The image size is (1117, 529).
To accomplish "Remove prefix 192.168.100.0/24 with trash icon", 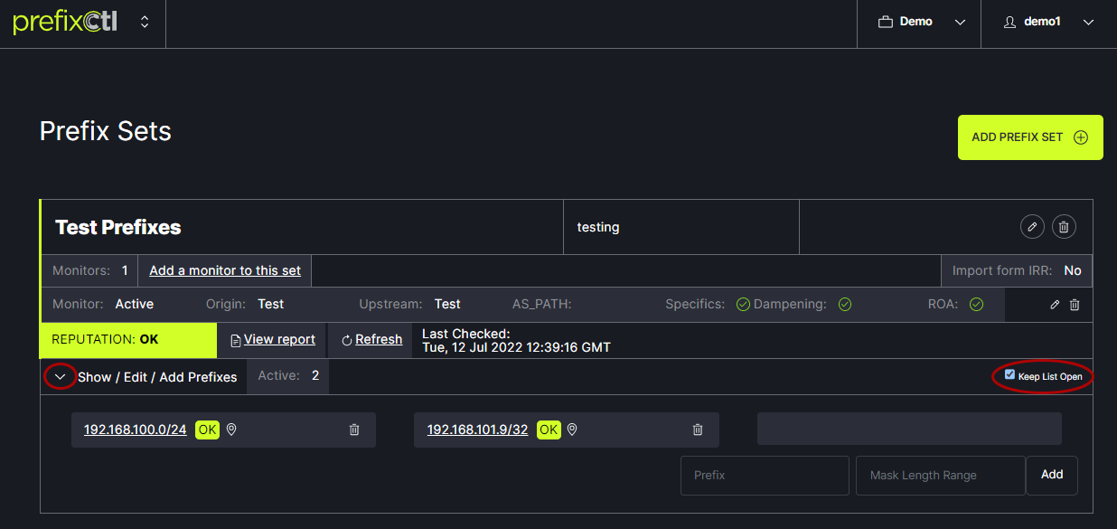I will point(354,430).
